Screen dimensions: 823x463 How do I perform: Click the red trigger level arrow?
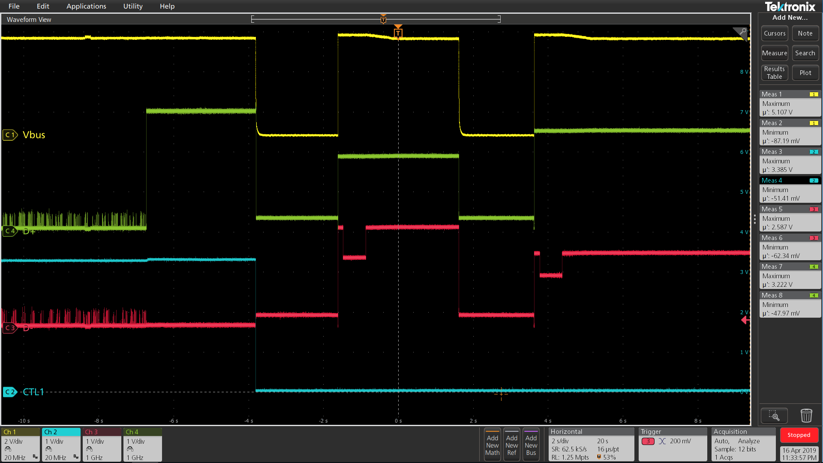coord(745,320)
